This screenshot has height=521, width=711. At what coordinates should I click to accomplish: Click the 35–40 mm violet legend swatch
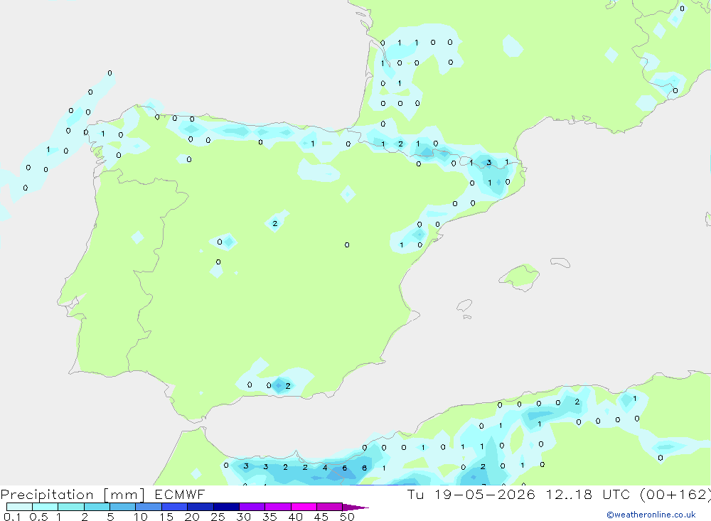click(x=278, y=507)
